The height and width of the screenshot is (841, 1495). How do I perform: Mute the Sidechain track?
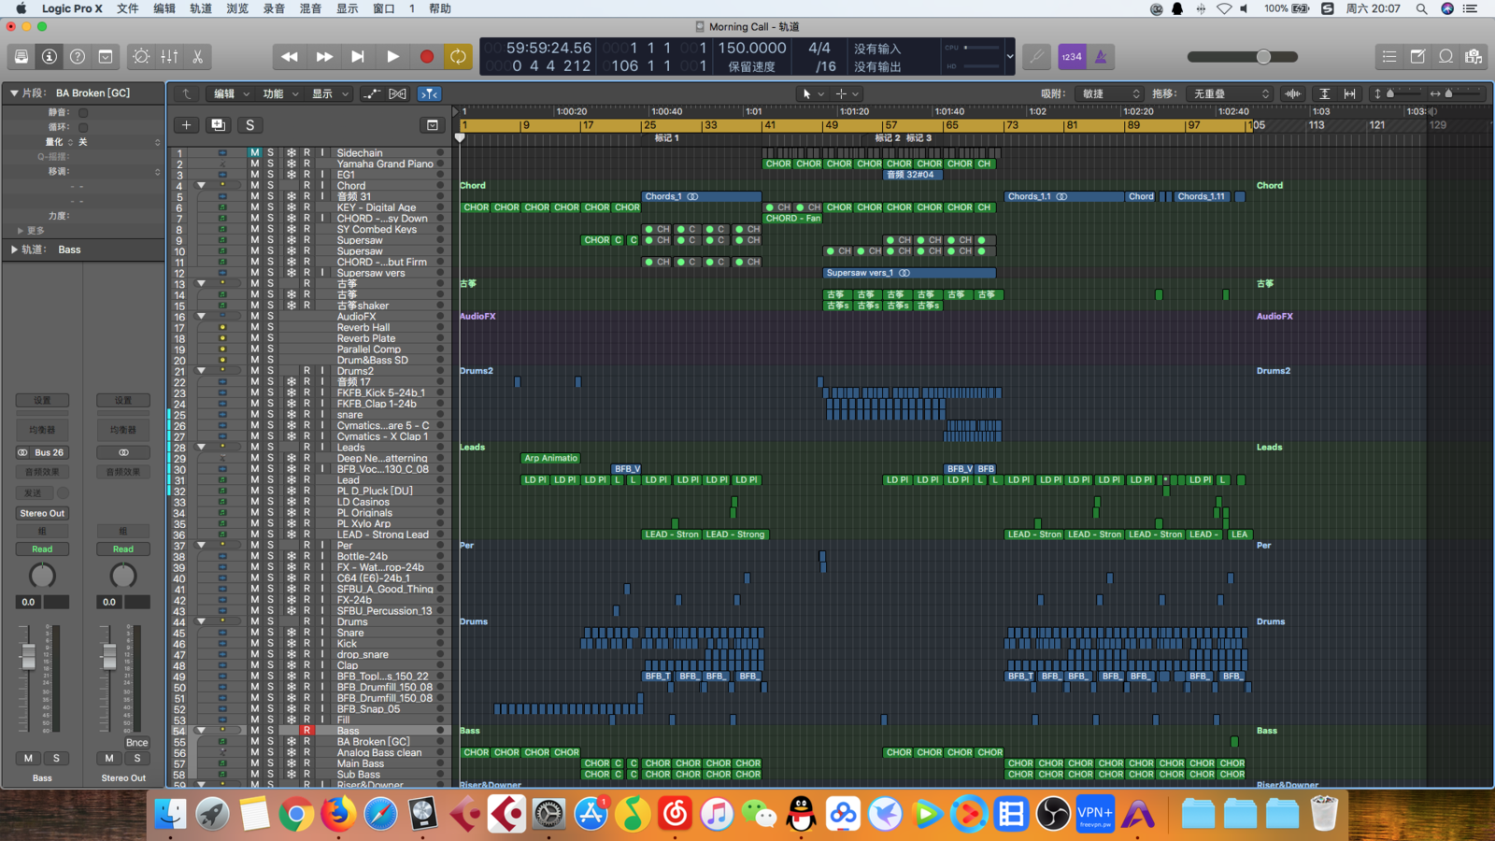(254, 152)
